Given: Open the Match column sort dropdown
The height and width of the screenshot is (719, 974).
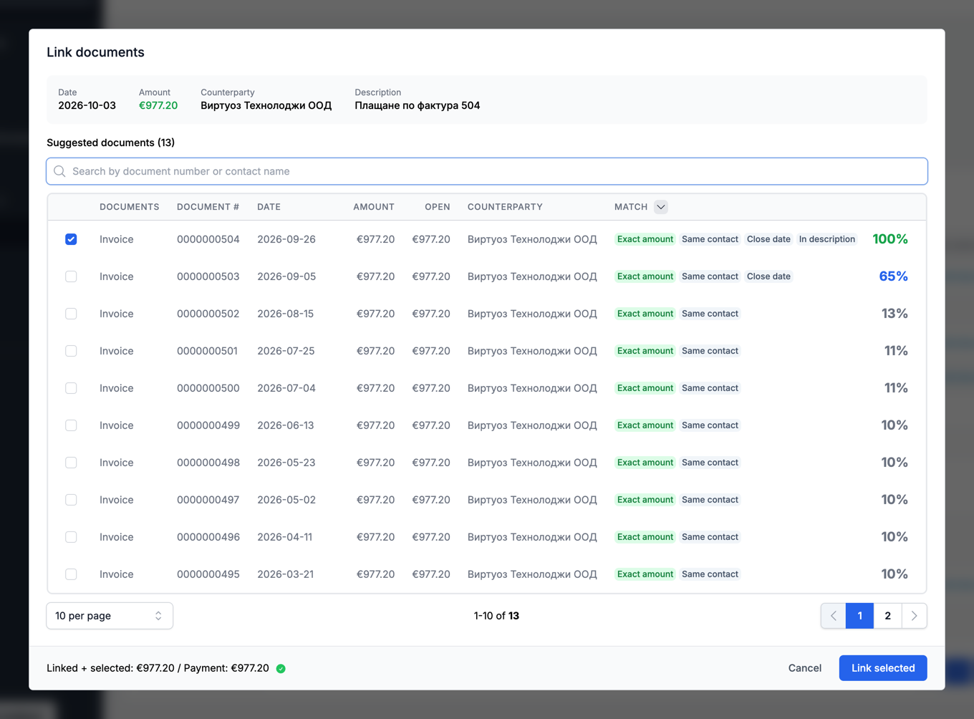Looking at the screenshot, I should pos(661,207).
